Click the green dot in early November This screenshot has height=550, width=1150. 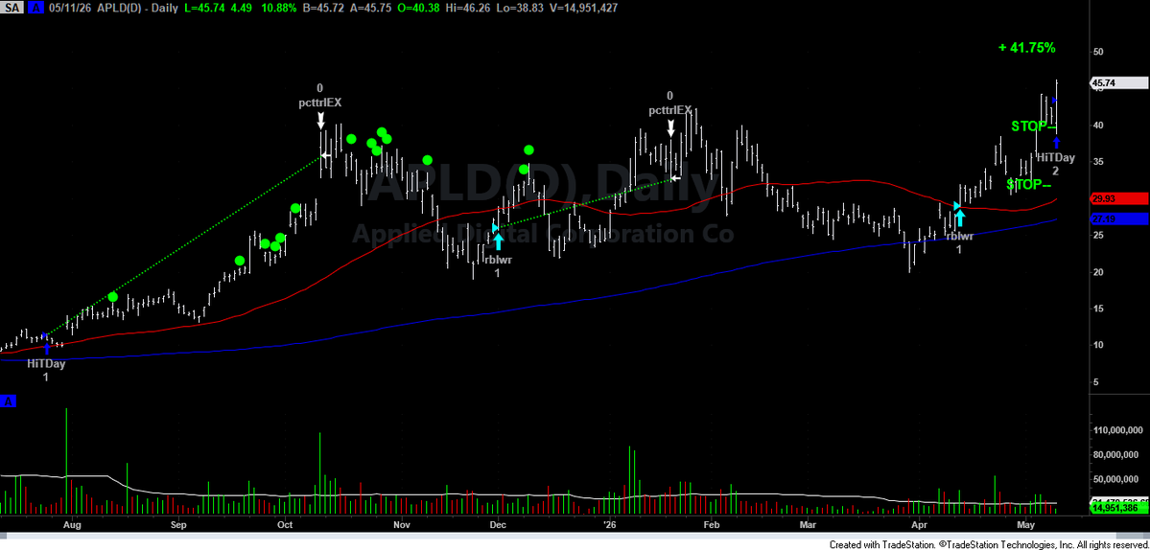428,160
